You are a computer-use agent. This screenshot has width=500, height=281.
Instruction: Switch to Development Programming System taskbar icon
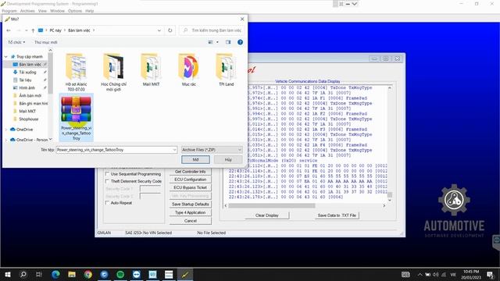point(185,274)
